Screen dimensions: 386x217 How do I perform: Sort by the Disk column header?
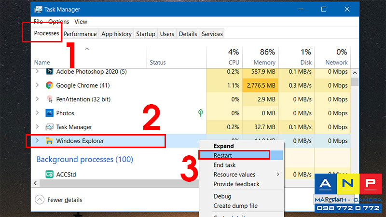306,63
